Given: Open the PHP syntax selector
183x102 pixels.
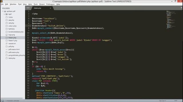Looking at the screenshot, I should tap(176, 101).
